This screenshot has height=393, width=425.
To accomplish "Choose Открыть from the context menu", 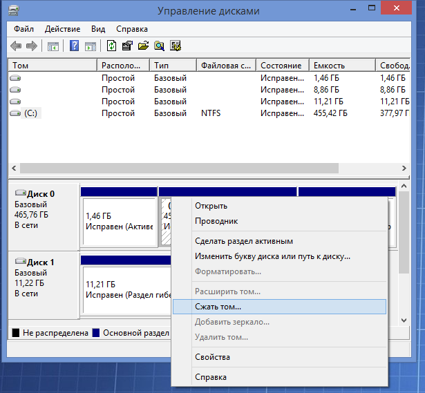I will coord(279,206).
